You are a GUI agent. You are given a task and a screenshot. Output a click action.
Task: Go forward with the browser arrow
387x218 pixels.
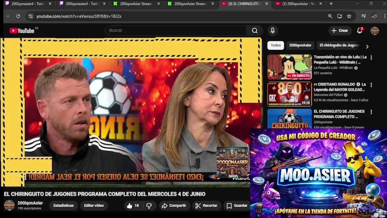coord(8,16)
